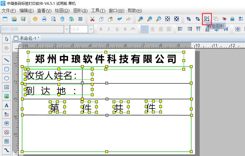This screenshot has height=156, width=245.
Task: Open the 帮助(H) menu
Action: click(x=135, y=11)
